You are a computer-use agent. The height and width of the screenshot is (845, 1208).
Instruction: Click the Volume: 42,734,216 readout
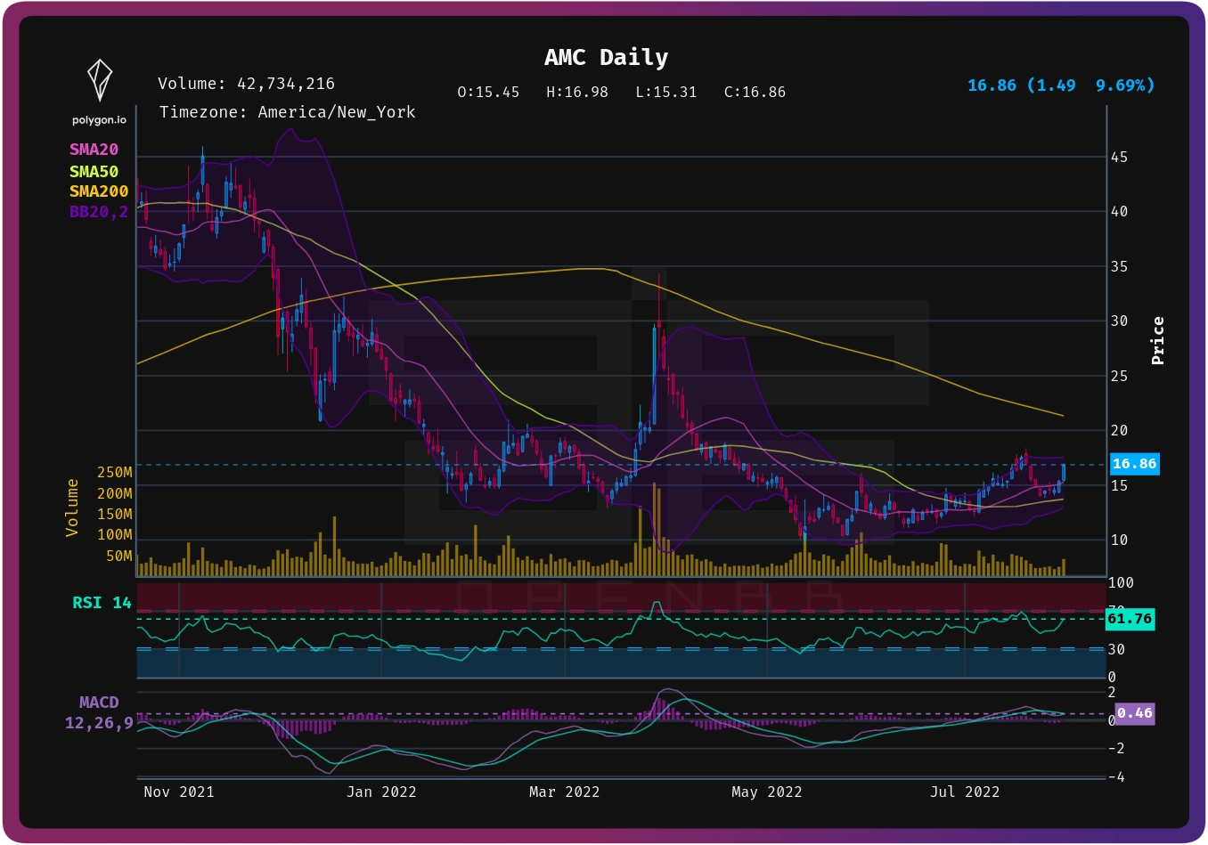pos(247,84)
